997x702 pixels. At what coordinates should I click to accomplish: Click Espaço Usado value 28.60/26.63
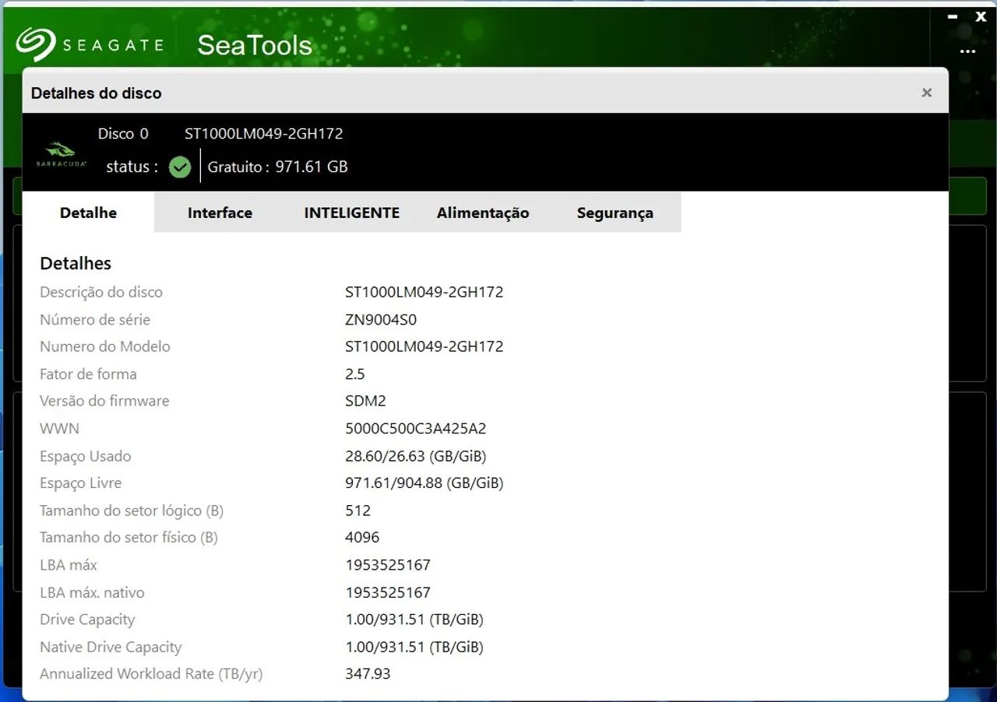click(416, 456)
